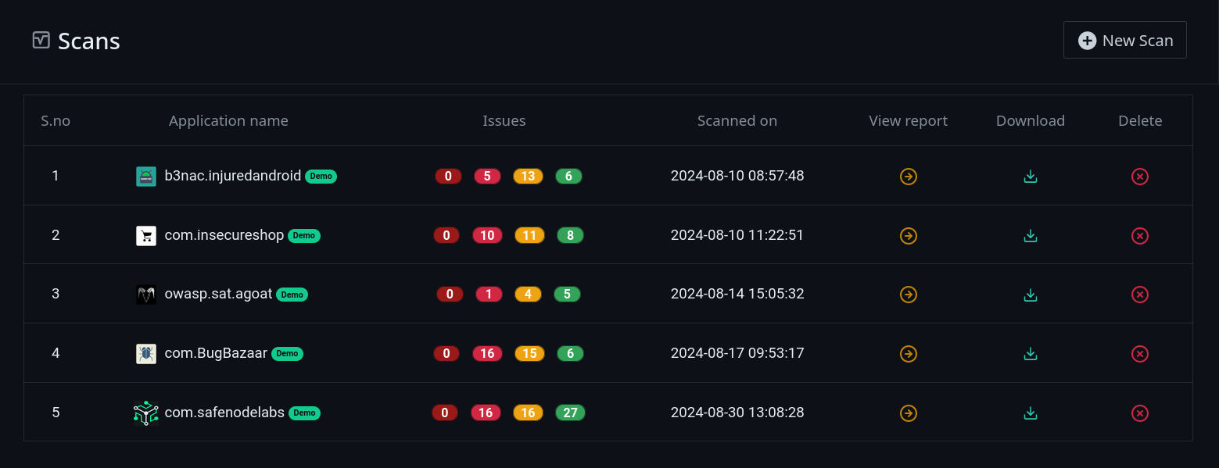The height and width of the screenshot is (468, 1219).
Task: Select the com.safenodelabs application name
Action: pyautogui.click(x=224, y=413)
